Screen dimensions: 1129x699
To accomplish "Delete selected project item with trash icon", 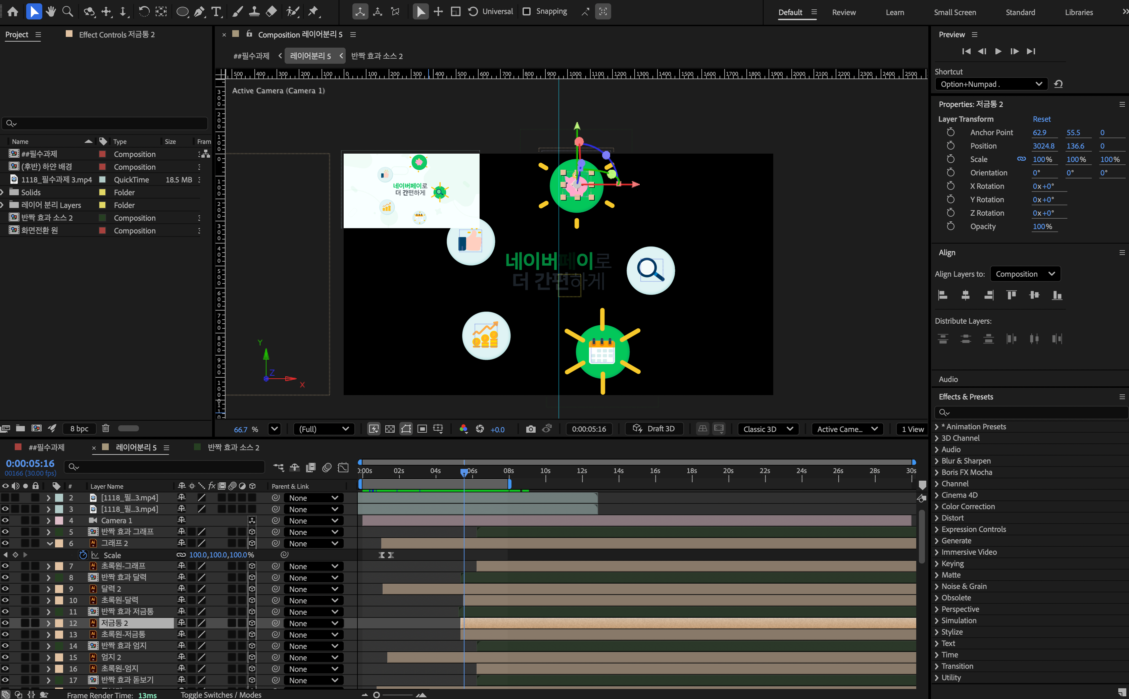I will (x=105, y=429).
